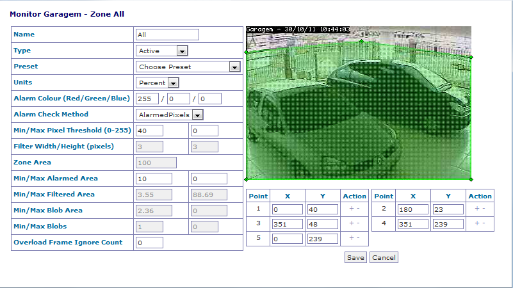Edit the Y value of Point 1
The width and height of the screenshot is (513, 288).
pyautogui.click(x=323, y=209)
